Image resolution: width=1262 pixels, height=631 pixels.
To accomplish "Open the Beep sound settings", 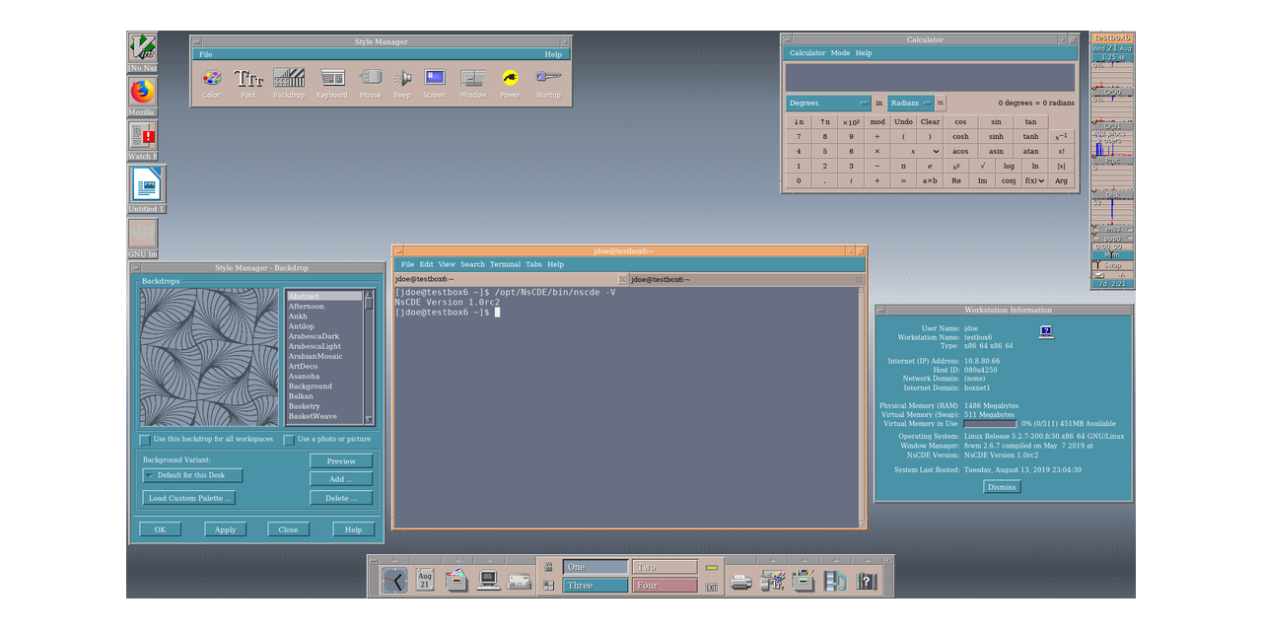I will click(402, 79).
